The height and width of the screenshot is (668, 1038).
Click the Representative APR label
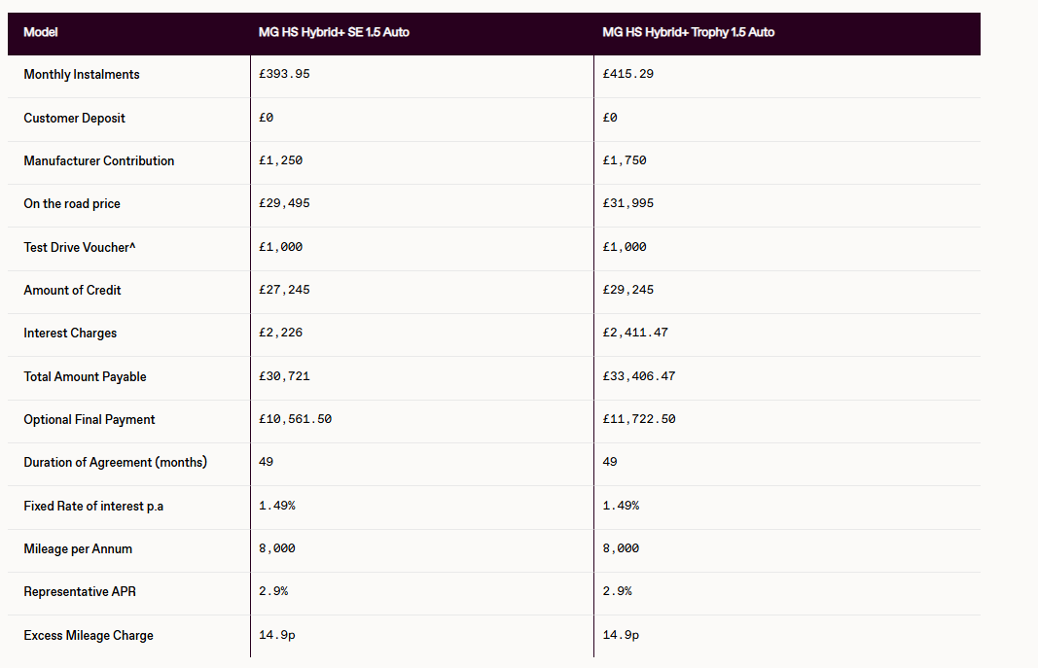(x=80, y=592)
